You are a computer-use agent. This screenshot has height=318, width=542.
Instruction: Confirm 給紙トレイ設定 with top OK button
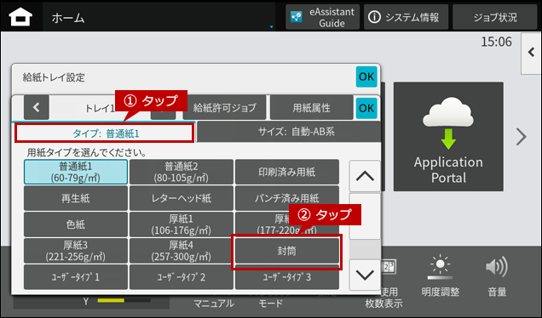pos(366,77)
